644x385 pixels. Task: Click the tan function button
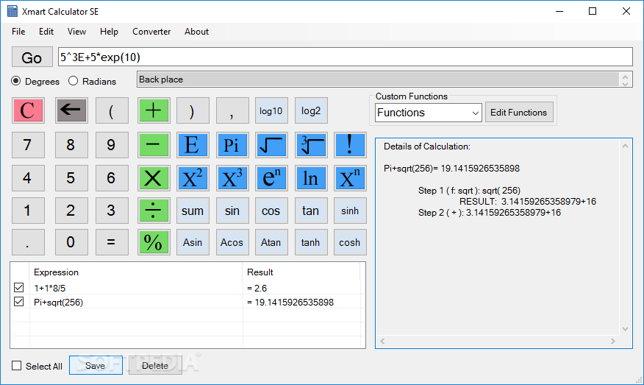coord(311,211)
